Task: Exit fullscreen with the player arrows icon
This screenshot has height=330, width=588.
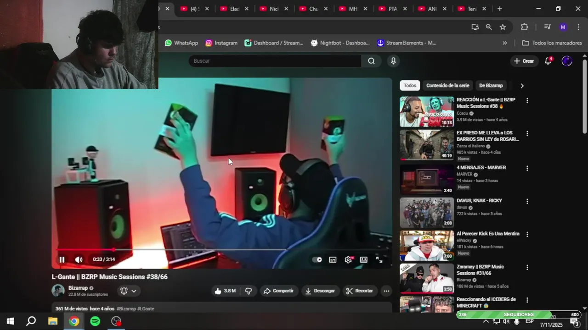Action: 379,259
